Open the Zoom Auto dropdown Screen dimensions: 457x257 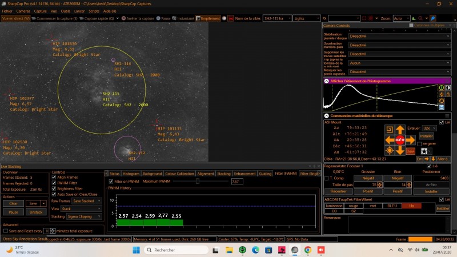(x=402, y=18)
